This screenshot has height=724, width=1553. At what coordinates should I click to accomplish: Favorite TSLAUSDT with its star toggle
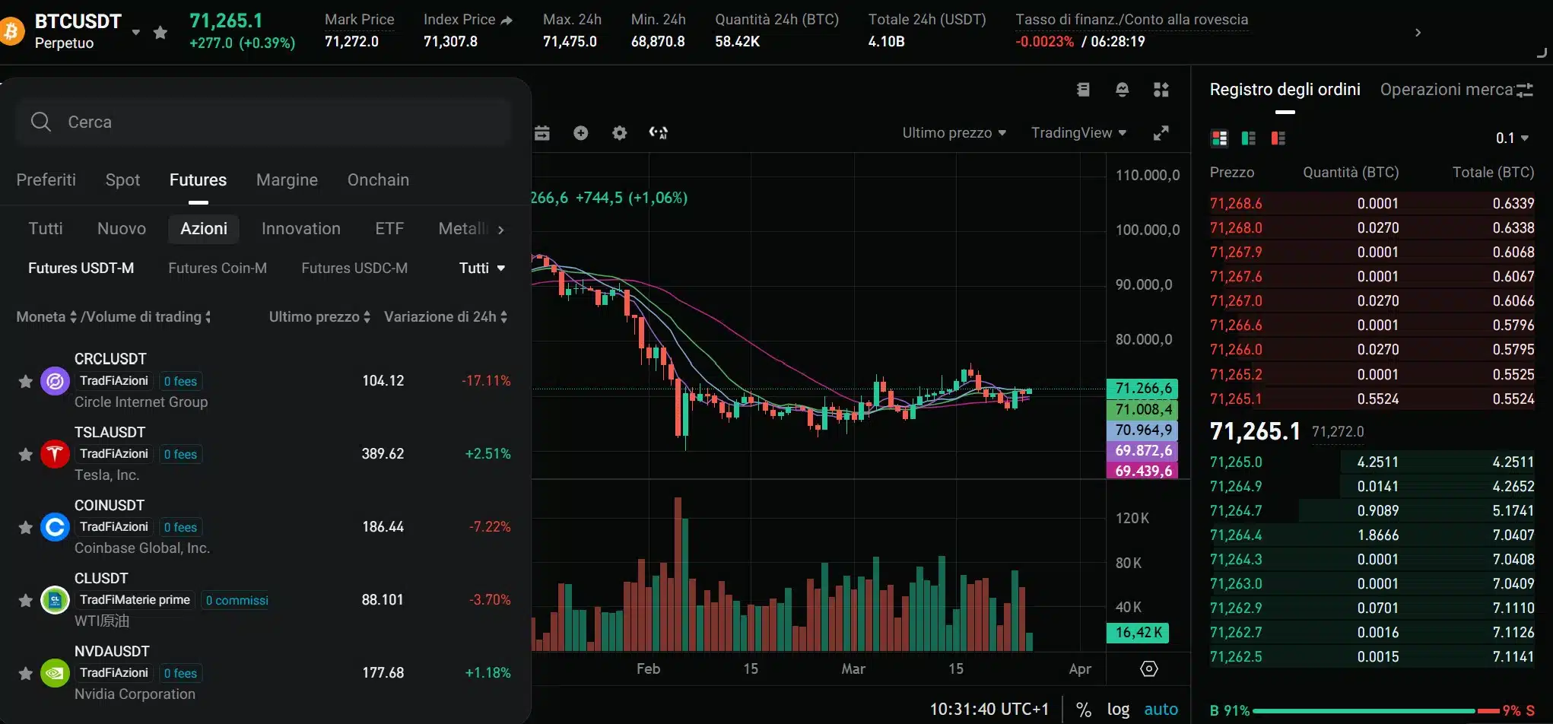(25, 453)
